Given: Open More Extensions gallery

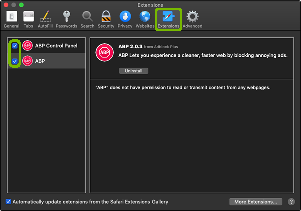Looking at the screenshot, I should (256, 202).
